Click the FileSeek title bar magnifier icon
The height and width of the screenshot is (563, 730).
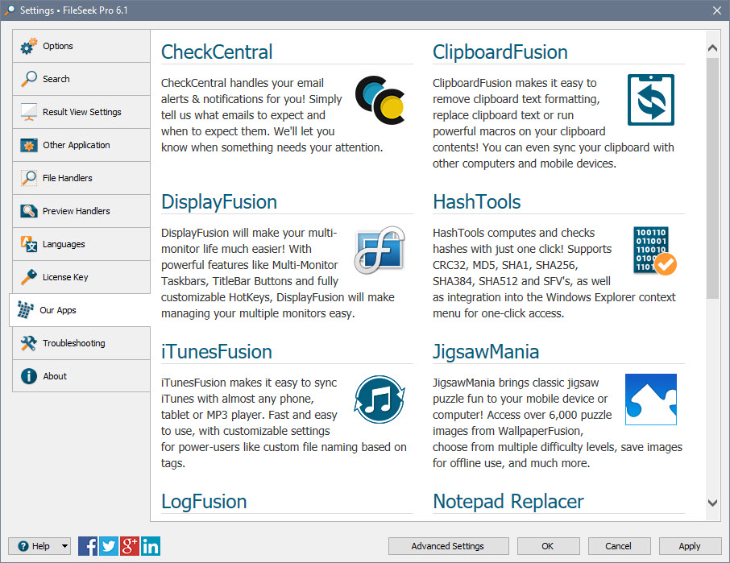coord(10,10)
